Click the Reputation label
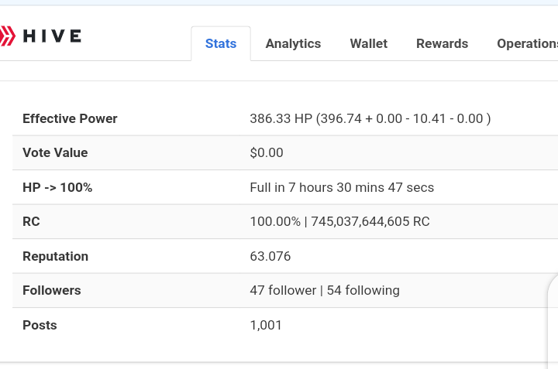Image resolution: width=558 pixels, height=369 pixels. [x=55, y=256]
